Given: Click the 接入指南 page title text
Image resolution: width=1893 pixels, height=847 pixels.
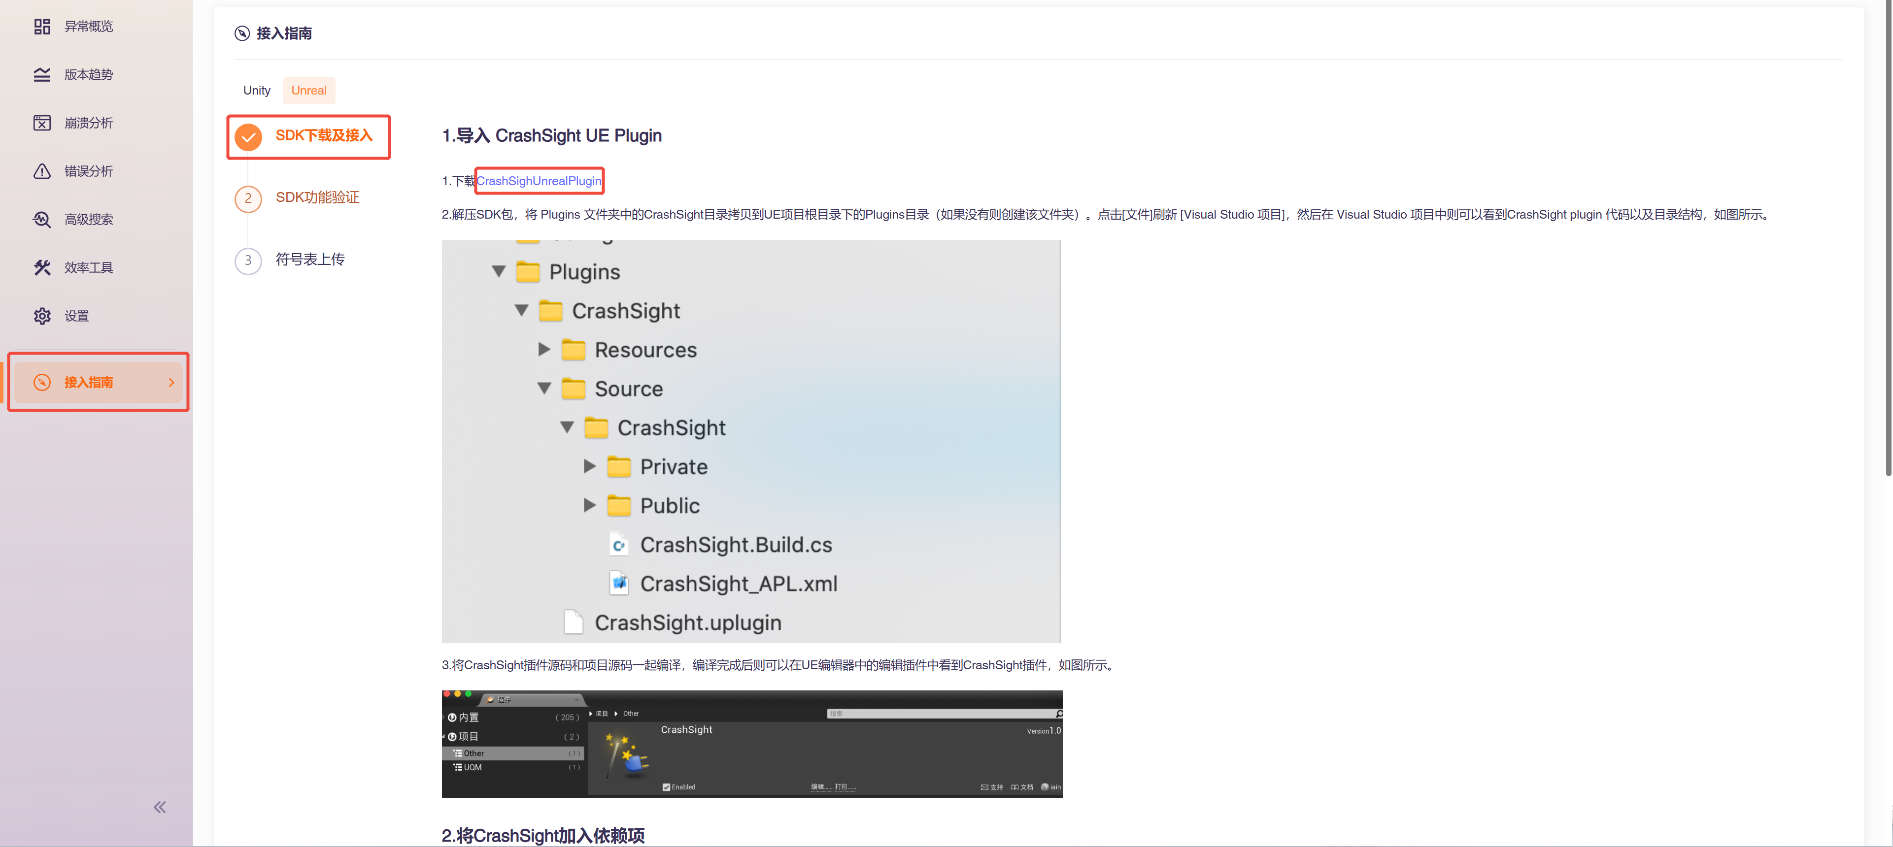Looking at the screenshot, I should click(284, 33).
